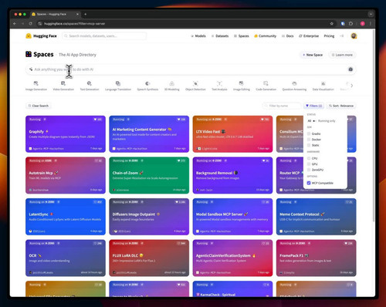Reload the page with refresh icon

coord(30,23)
